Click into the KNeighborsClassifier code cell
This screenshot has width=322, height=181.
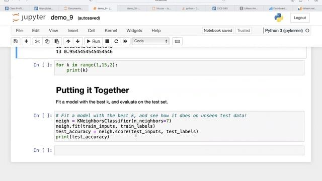coord(179,126)
